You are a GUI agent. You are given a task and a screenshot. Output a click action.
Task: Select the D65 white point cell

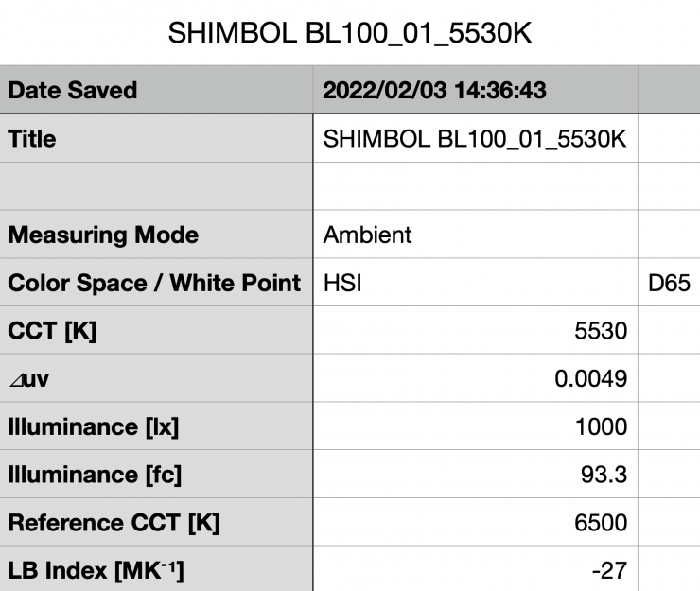click(669, 283)
